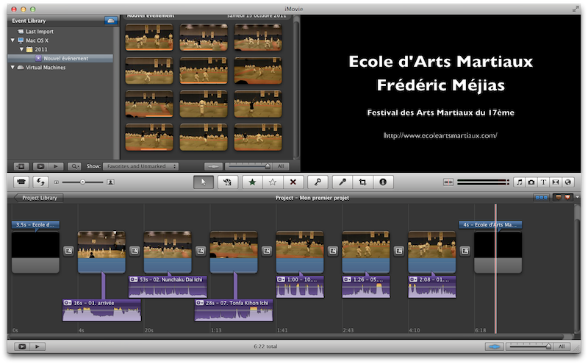Select the 28s 07. Tonfa Kihon Ichi audio clip
588x364 pixels.
234,310
